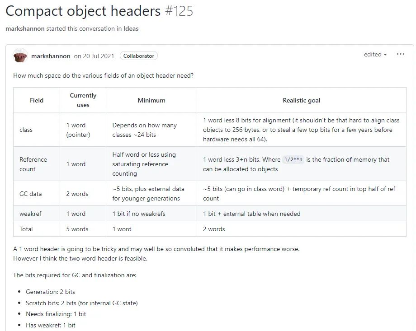The width and height of the screenshot is (416, 331).
Task: Click the Collaborator badge
Action: coord(139,56)
